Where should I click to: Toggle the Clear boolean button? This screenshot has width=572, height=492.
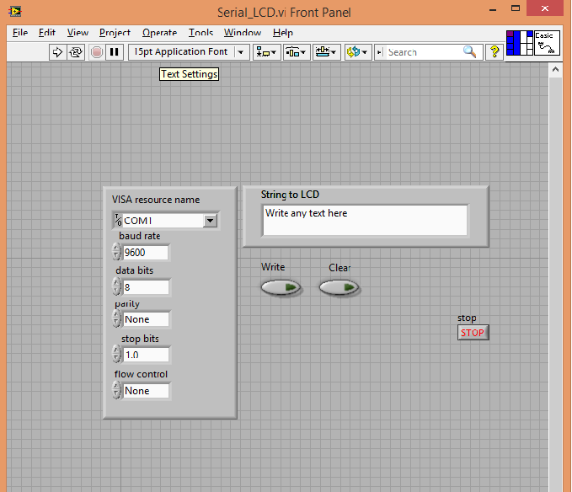(x=339, y=288)
